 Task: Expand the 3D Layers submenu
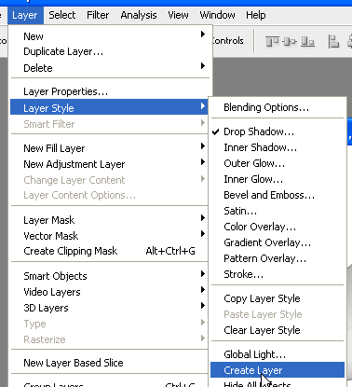[x=110, y=308]
